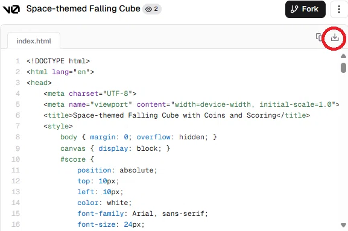Click the Space-themed Falling Cube title
Image resolution: width=348 pixels, height=231 pixels.
[83, 9]
